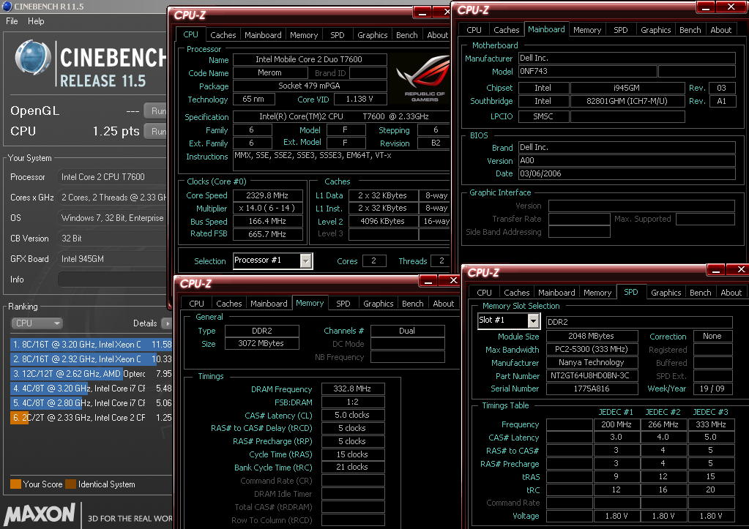Open About tab in the CPU-Z Memory window
749x529 pixels.
[x=443, y=304]
